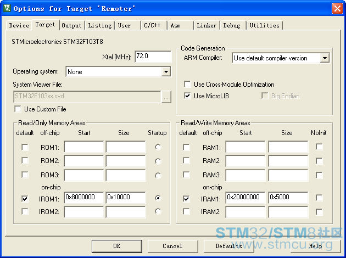
Task: Click the IRAM1 Size field 0x5000
Action: tap(288, 198)
